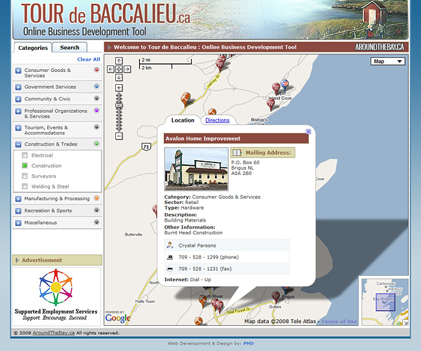The image size is (421, 351).
Task: Toggle purple dot for Professional Organizations
Action: click(97, 110)
